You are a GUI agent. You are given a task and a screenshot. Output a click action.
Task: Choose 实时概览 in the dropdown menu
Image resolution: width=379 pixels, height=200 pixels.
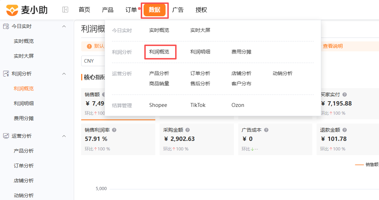point(159,30)
